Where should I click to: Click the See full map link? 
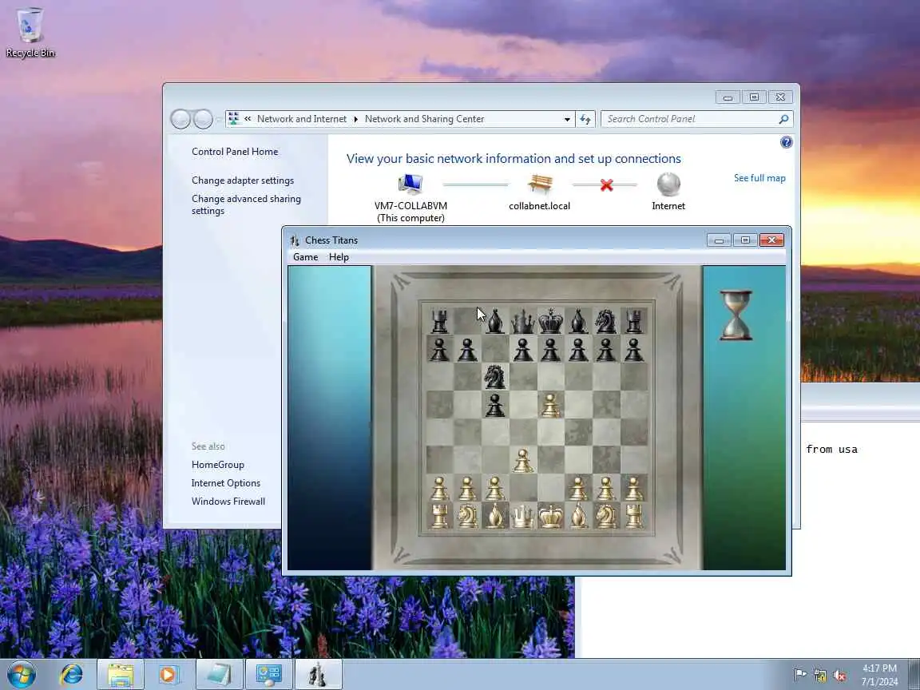point(759,178)
